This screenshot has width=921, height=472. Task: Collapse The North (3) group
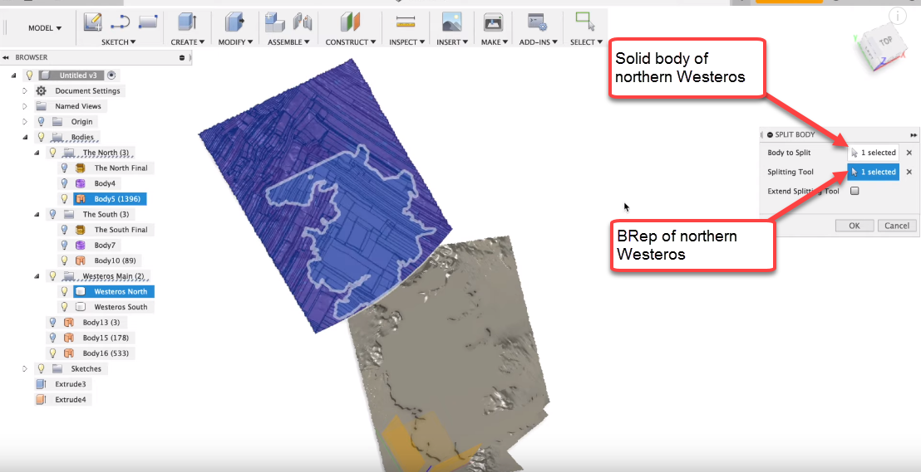coord(37,153)
